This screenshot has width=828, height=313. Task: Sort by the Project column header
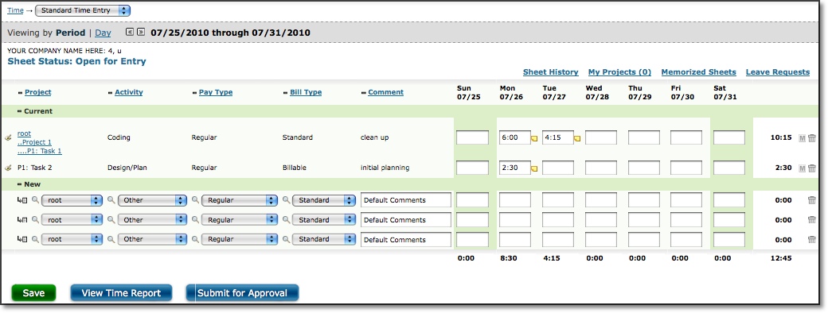click(38, 92)
